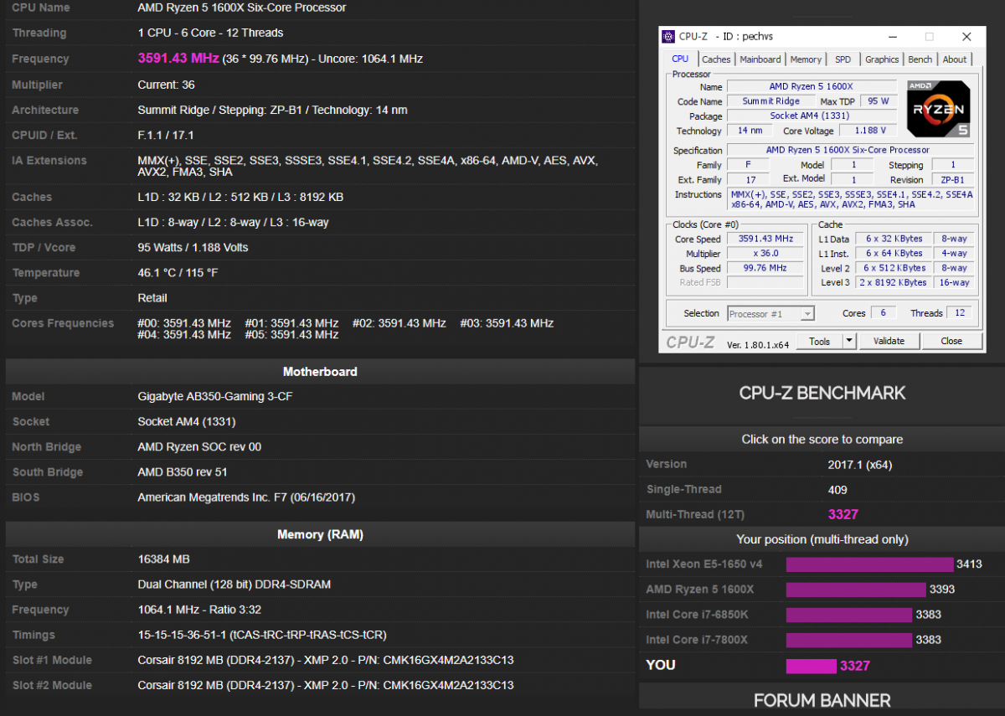Select the CPU tab
The height and width of the screenshot is (716, 1005).
(x=680, y=59)
